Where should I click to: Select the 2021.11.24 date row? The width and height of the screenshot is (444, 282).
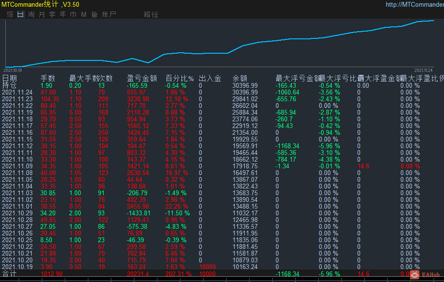(x=17, y=92)
